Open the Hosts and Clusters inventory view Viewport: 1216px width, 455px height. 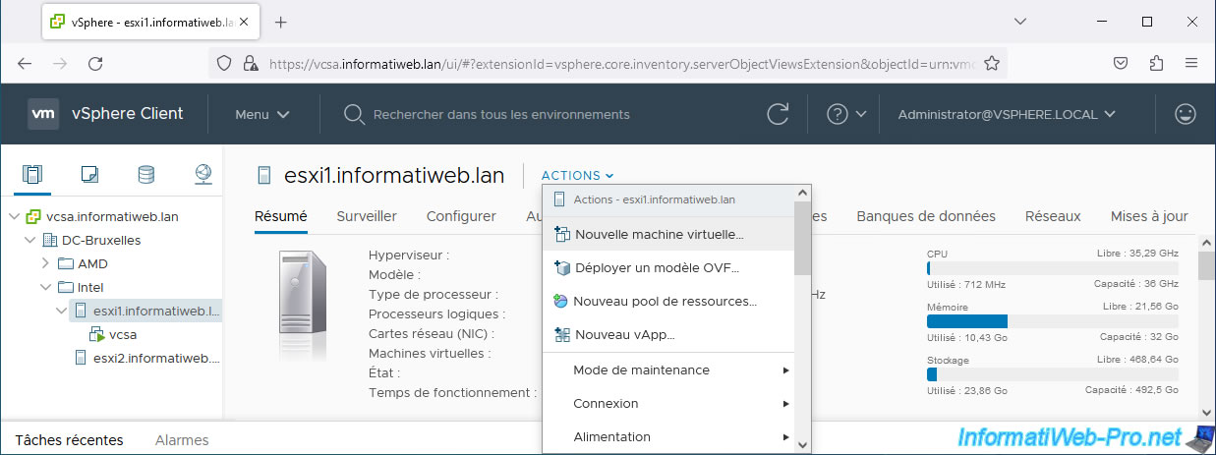(32, 175)
